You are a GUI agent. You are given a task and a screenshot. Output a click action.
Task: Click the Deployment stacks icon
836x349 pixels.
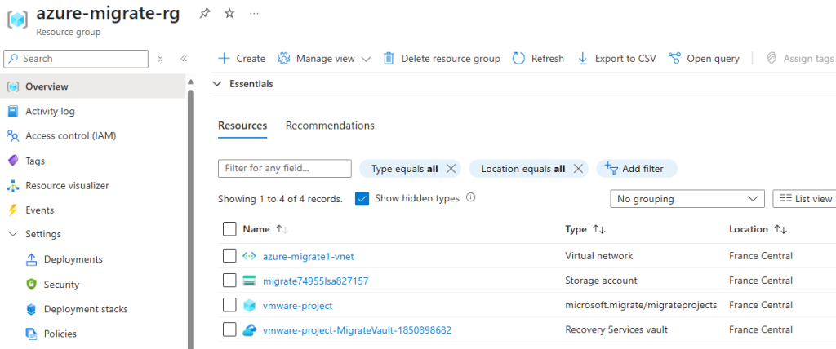point(32,309)
